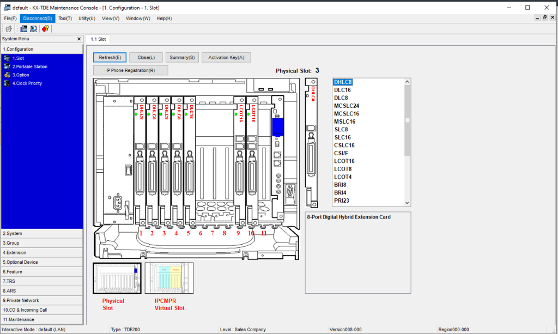Expand the 9.Private Network section
558x334 pixels.
tap(41, 301)
